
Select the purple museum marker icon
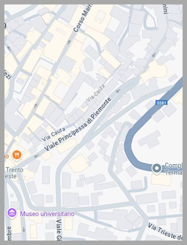(x=12, y=213)
